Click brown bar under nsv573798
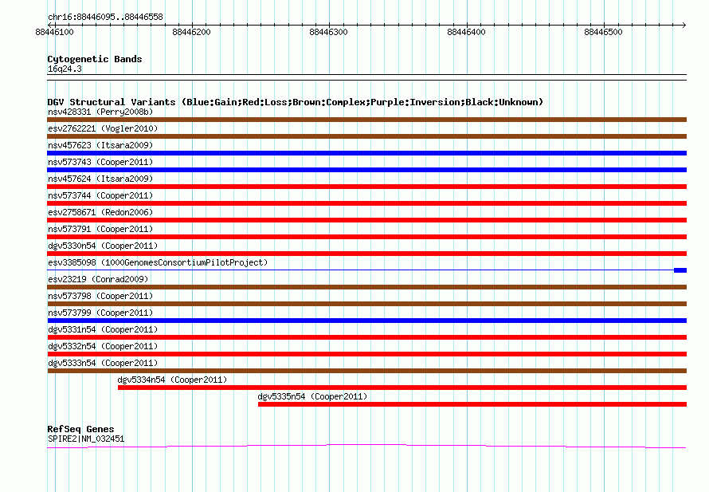 pos(366,304)
